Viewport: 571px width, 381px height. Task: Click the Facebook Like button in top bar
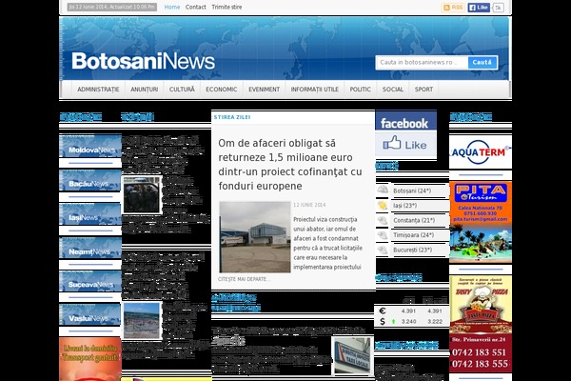pos(479,8)
